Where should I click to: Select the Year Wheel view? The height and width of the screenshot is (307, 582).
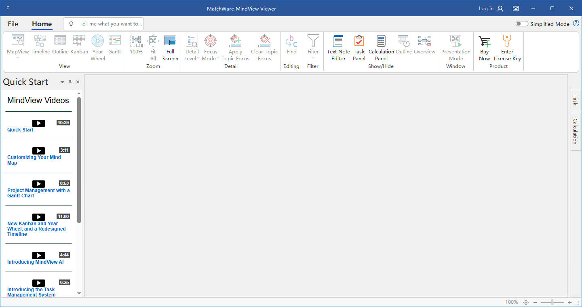point(98,48)
